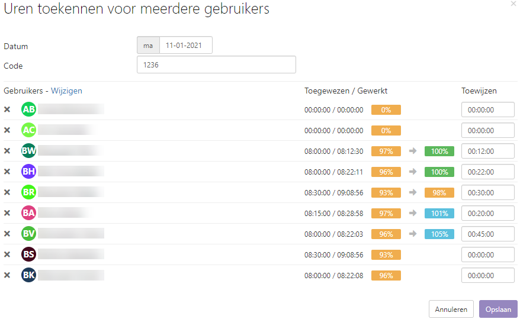This screenshot has height=319, width=520.
Task: Click the Wijzigen link
Action: click(66, 91)
